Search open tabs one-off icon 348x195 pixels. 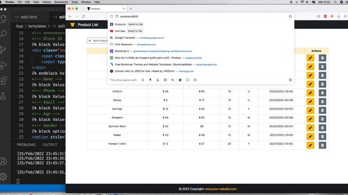click(188, 80)
